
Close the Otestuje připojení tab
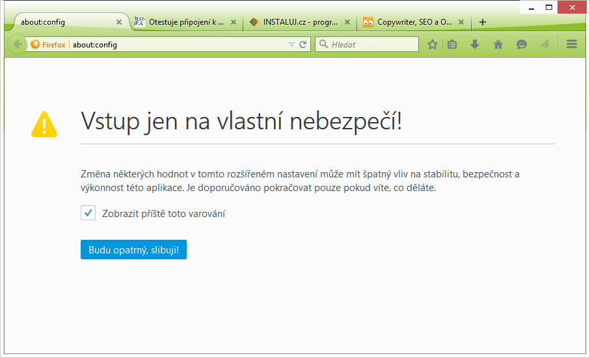coord(234,22)
